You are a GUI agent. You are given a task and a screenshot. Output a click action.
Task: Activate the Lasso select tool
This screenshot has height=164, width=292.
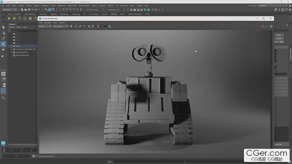[3, 33]
